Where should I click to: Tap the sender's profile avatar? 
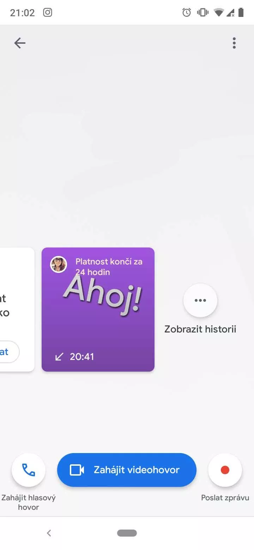(59, 264)
